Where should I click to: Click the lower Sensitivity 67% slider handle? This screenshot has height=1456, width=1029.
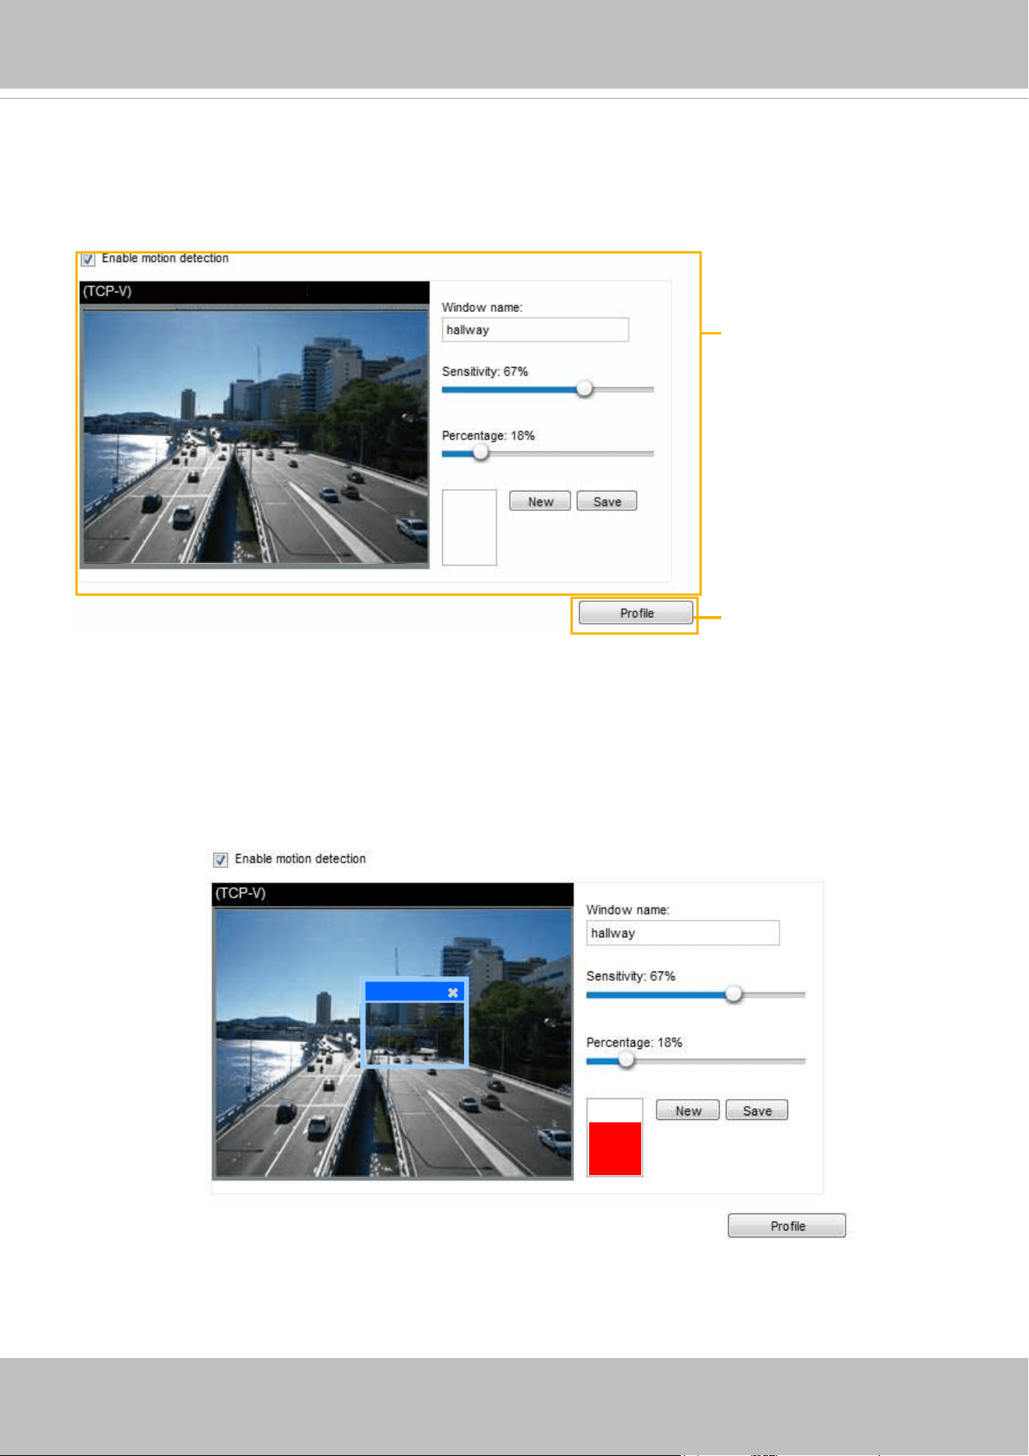tap(734, 994)
